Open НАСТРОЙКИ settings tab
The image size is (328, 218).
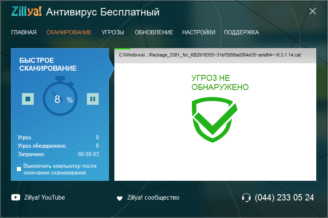click(199, 32)
